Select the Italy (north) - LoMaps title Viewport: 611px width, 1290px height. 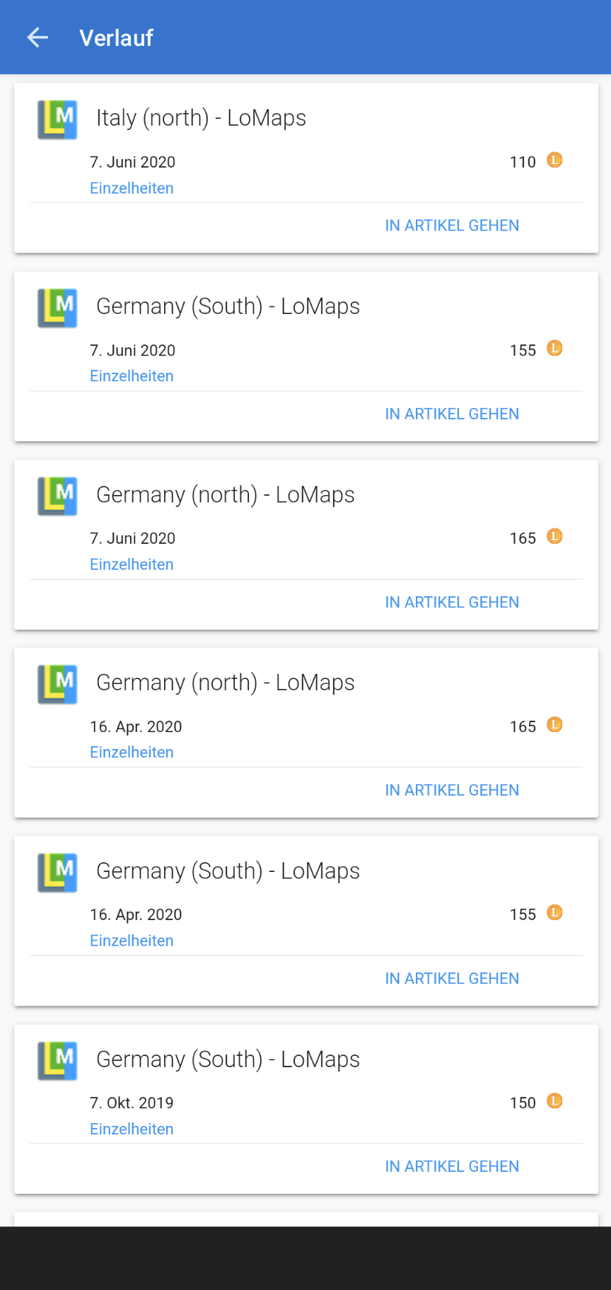coord(201,118)
